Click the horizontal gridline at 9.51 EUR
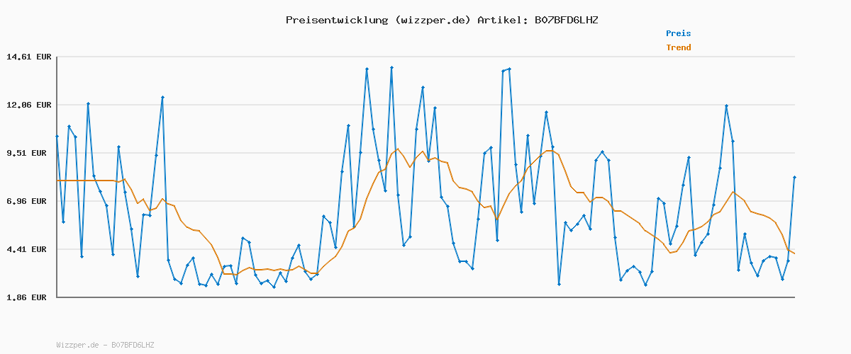The image size is (851, 354). click(x=213, y=153)
